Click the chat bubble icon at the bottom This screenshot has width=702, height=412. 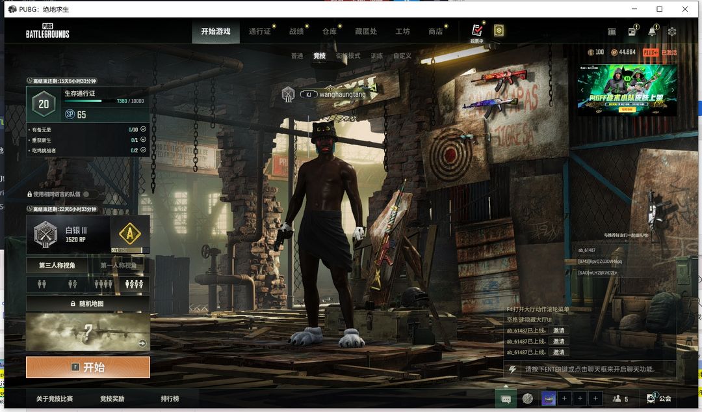(506, 398)
